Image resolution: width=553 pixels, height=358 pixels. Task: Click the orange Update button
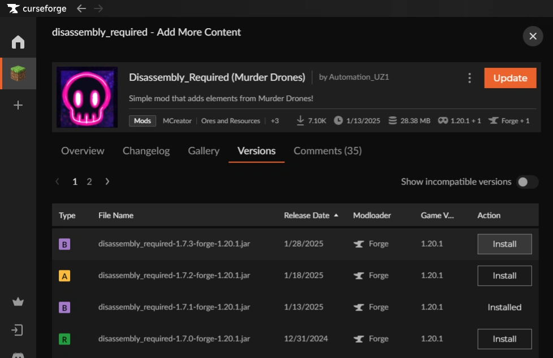coord(511,78)
